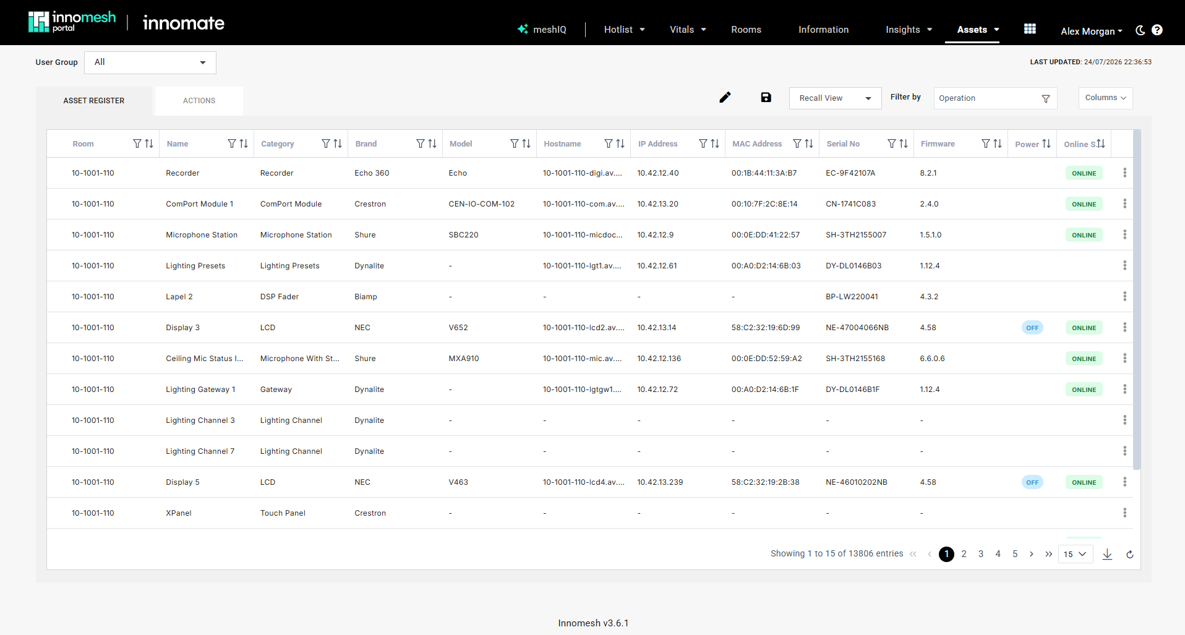Click the Lighting Gateway 1 name
This screenshot has width=1185, height=635.
click(200, 390)
